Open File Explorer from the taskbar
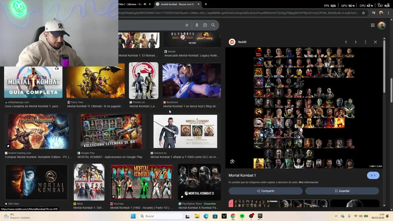The height and width of the screenshot is (221, 393). tap(197, 216)
